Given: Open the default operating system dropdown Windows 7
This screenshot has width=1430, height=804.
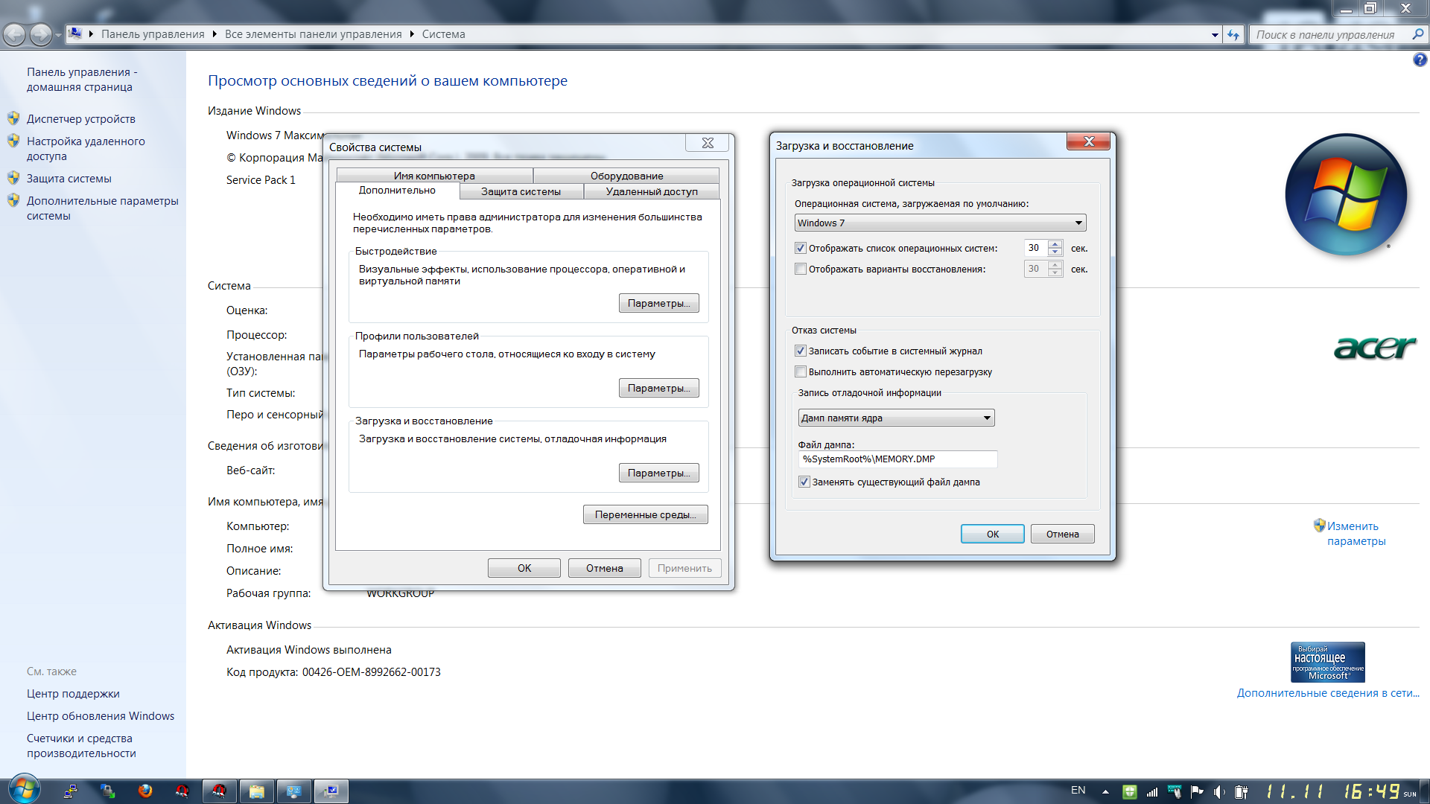Looking at the screenshot, I should click(x=940, y=223).
